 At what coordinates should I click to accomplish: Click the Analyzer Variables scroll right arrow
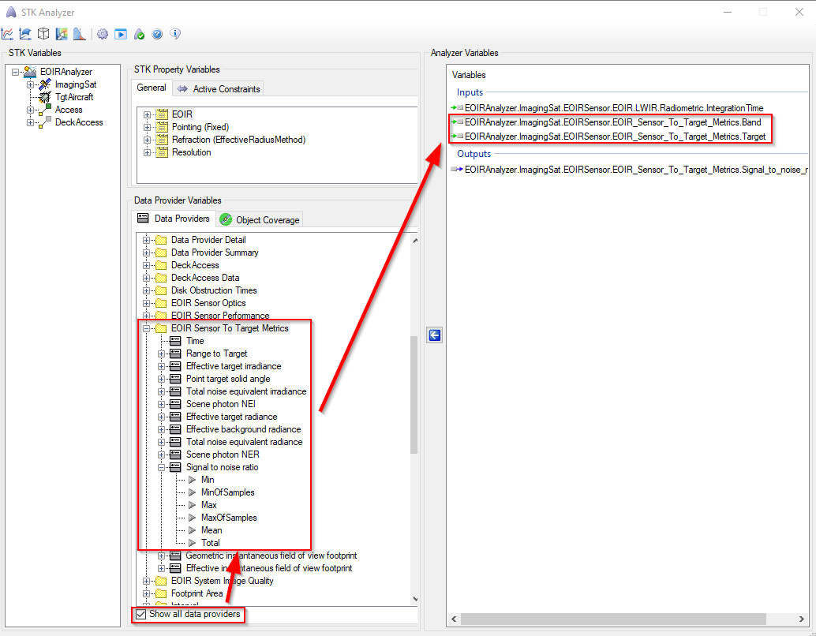[x=802, y=619]
